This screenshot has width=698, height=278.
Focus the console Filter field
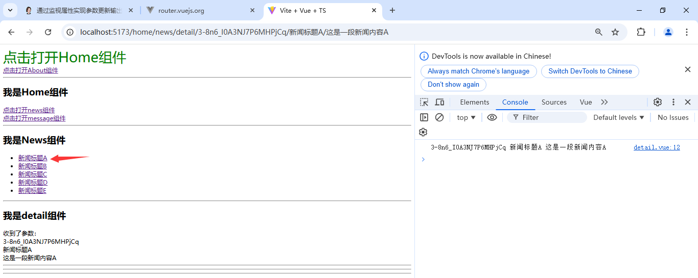(x=547, y=117)
